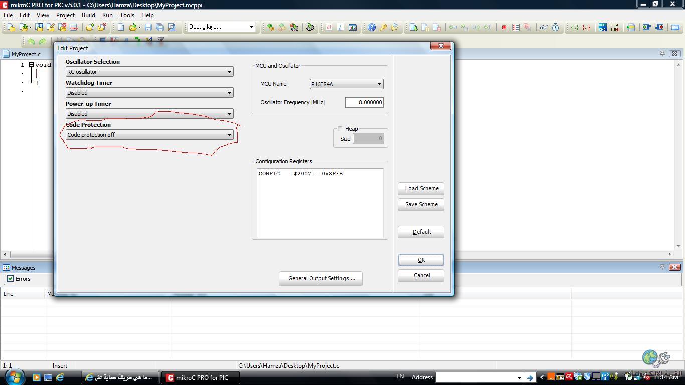The width and height of the screenshot is (685, 385).
Task: Click the Heap Size input field
Action: click(x=368, y=139)
